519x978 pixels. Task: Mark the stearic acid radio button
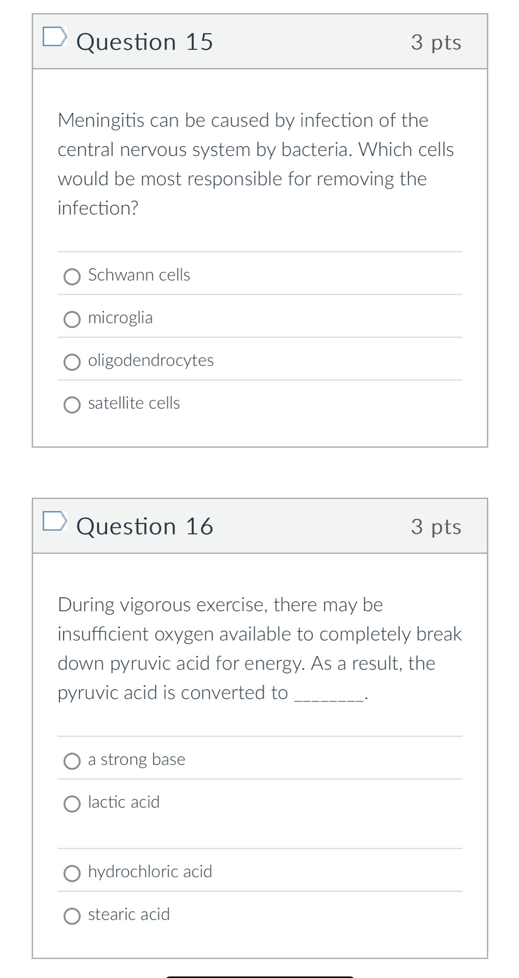tap(72, 916)
